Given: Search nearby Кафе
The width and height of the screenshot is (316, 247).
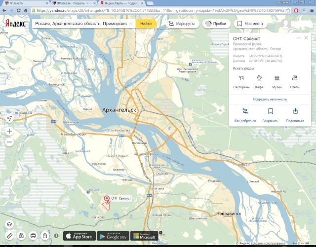Looking at the screenshot, I should tap(259, 82).
